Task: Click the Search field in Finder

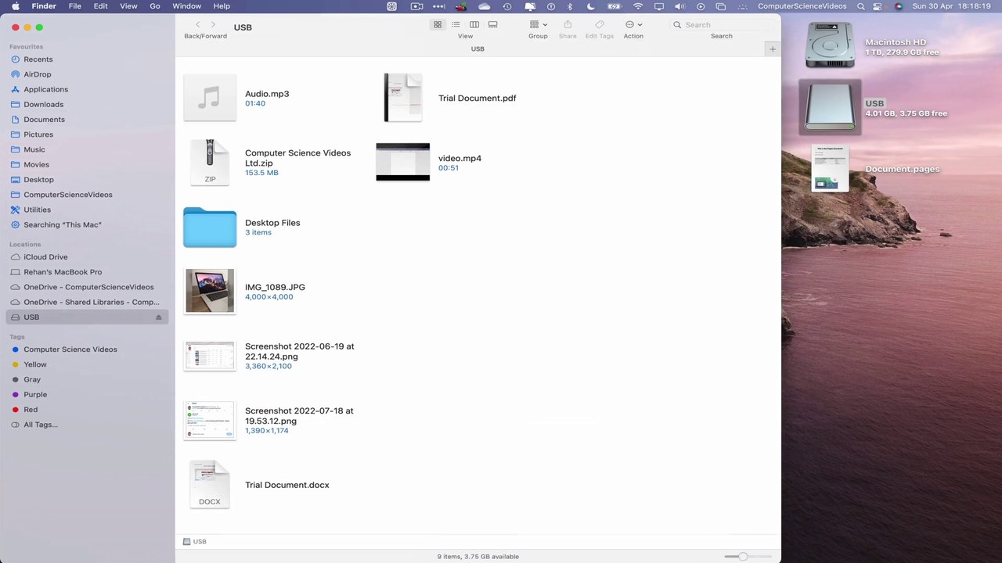Action: tap(721, 25)
